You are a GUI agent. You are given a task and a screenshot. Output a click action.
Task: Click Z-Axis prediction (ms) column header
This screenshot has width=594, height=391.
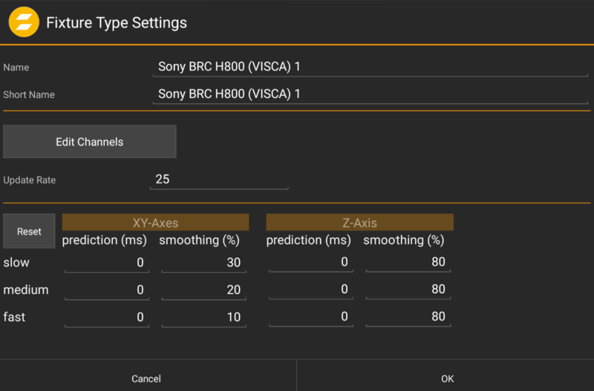coord(309,240)
